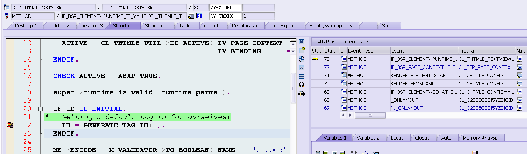Click the stack horizontal scrollbar right arrow
Image resolution: width=527 pixels, height=154 pixels.
[350, 116]
